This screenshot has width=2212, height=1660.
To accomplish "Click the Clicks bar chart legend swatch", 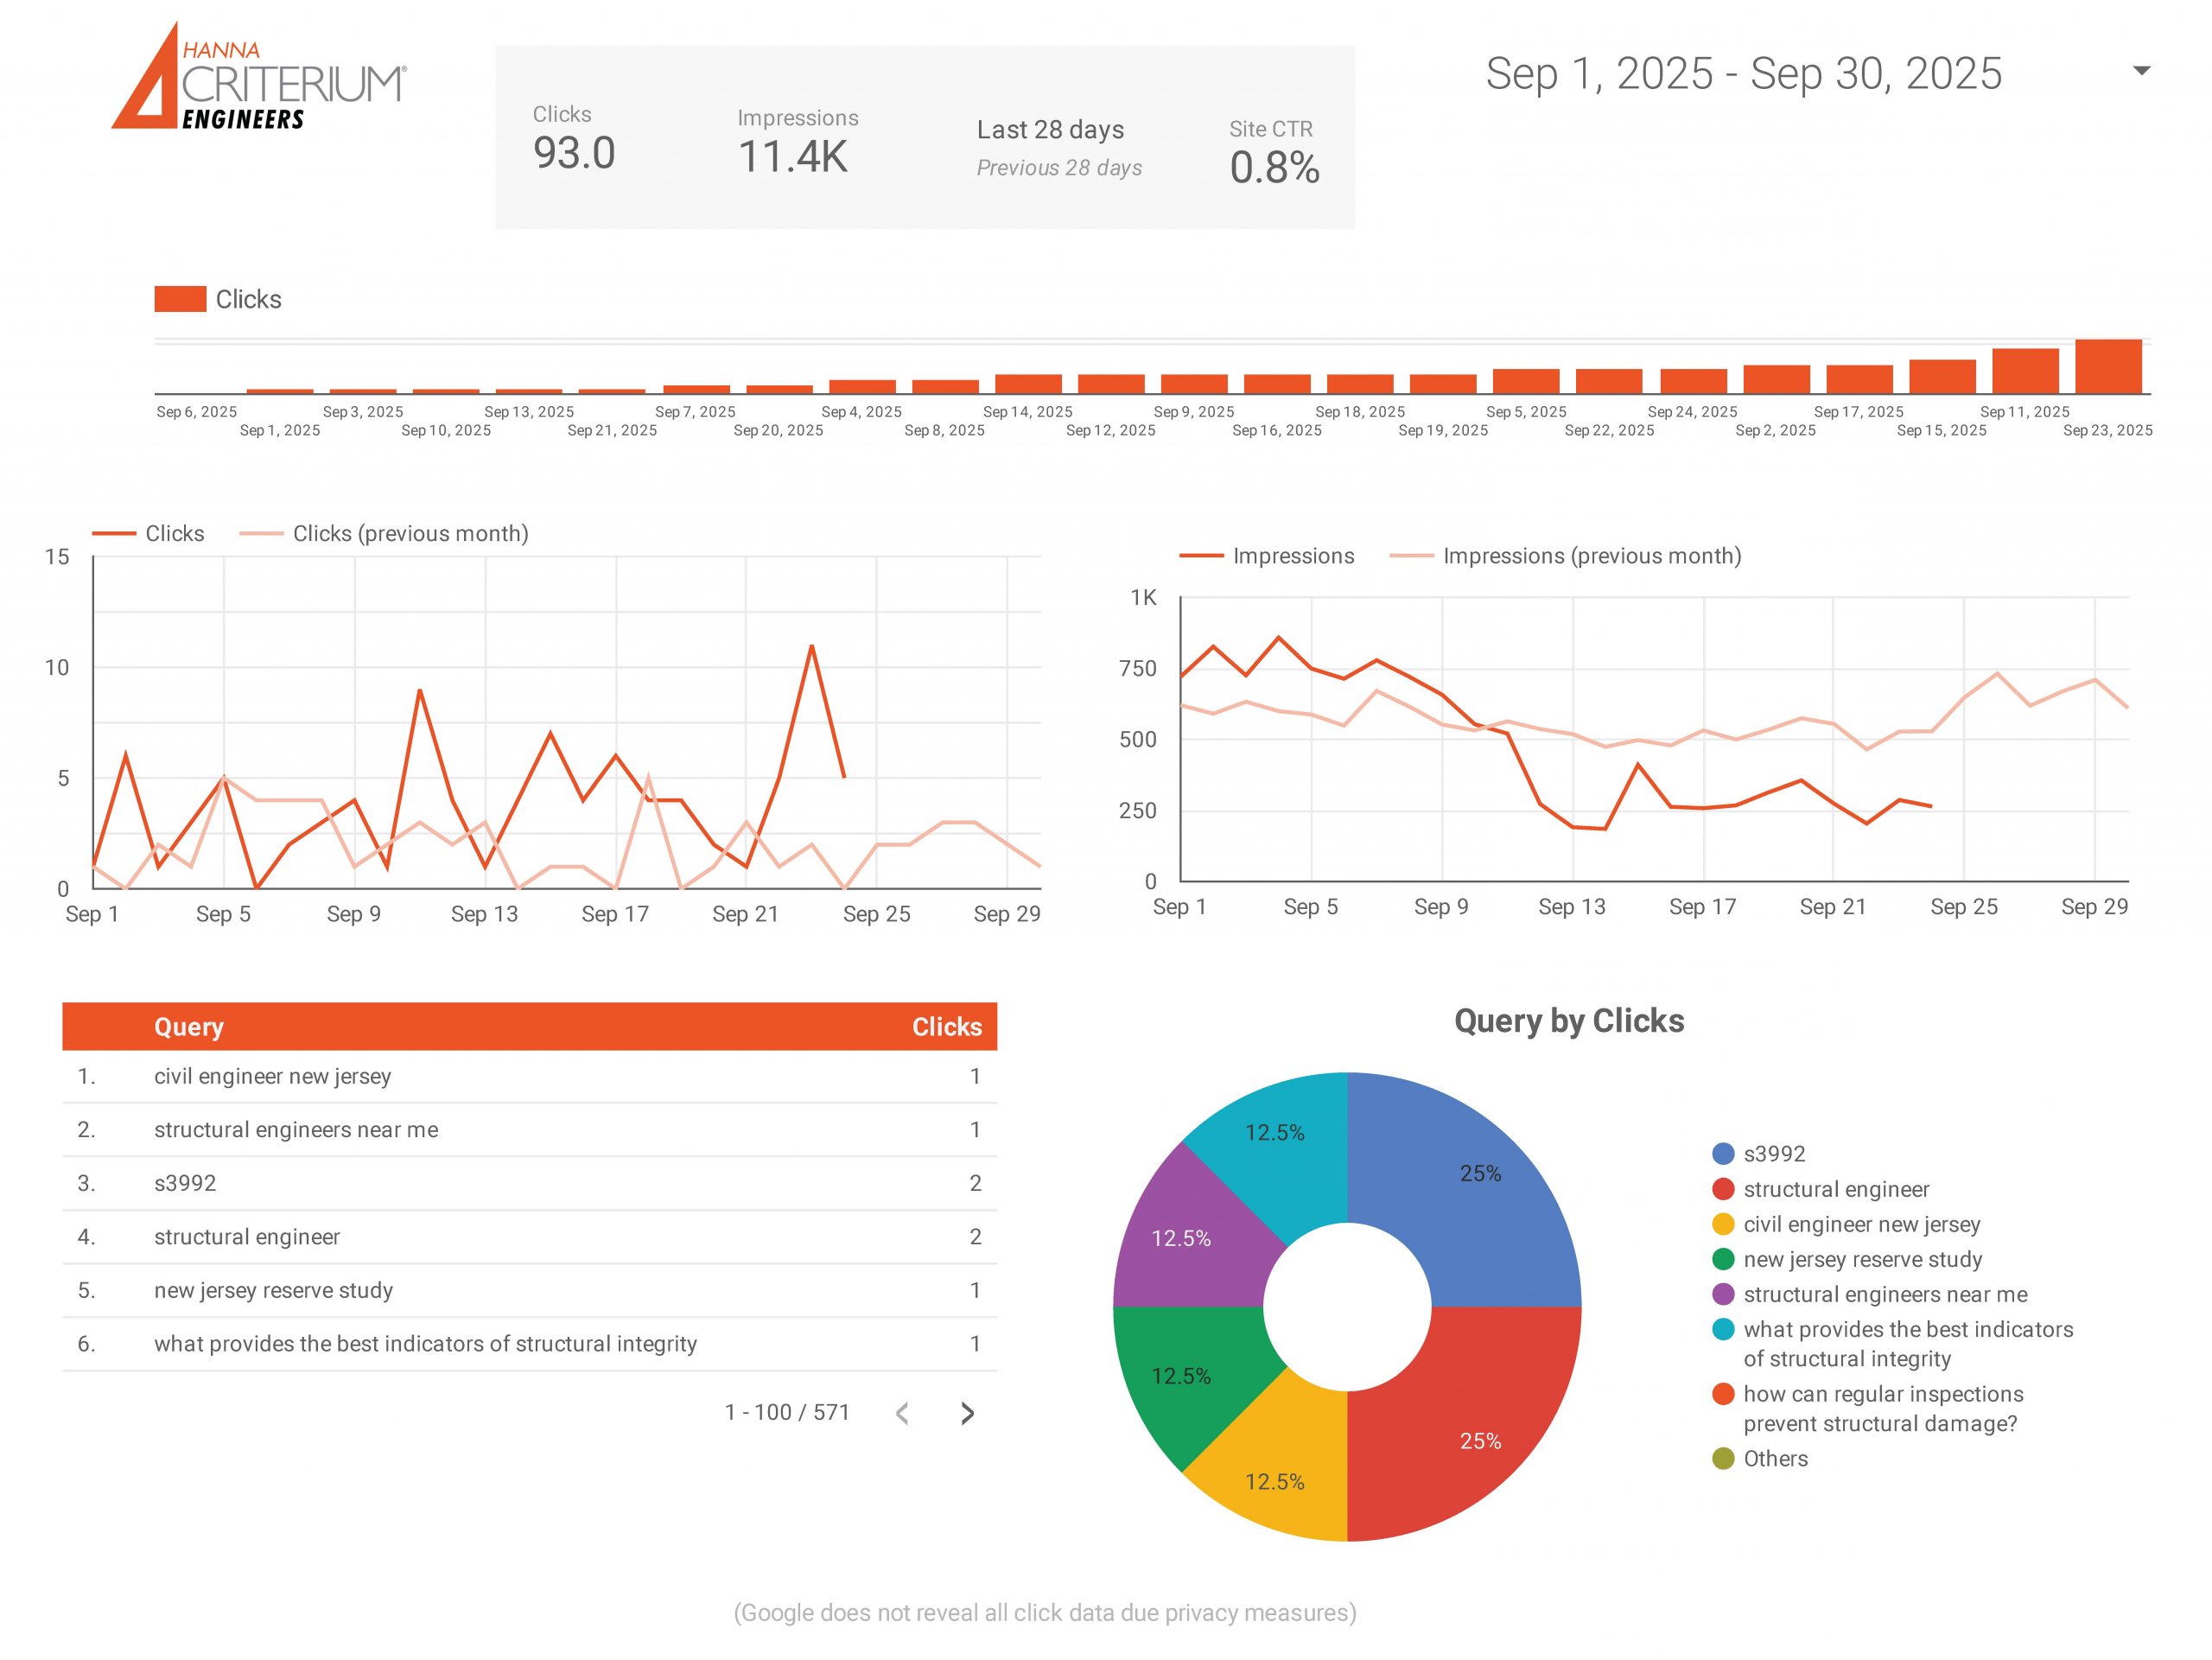I will pyautogui.click(x=180, y=299).
